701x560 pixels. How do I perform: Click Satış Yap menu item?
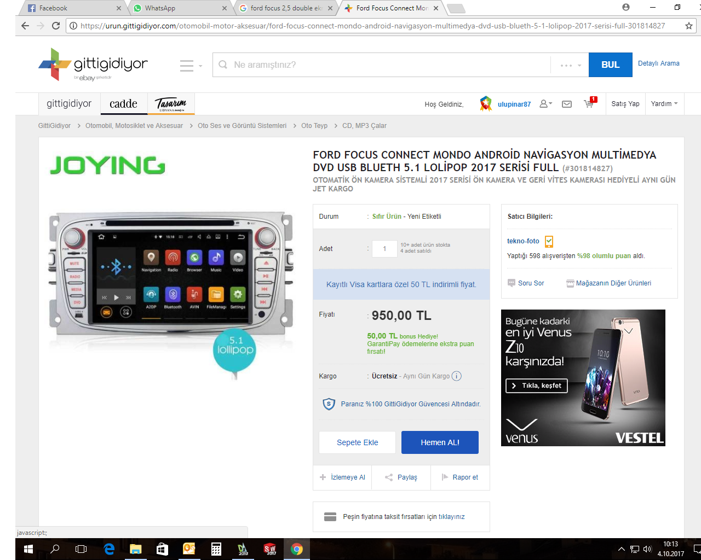click(625, 103)
